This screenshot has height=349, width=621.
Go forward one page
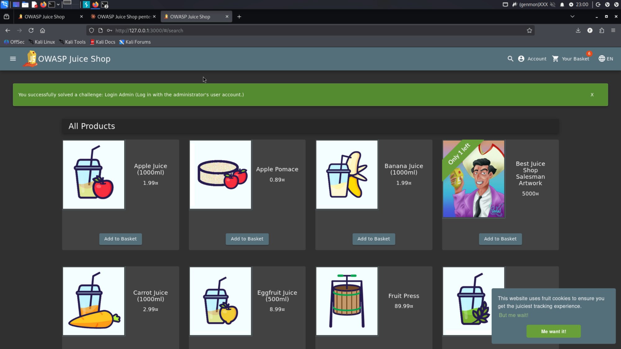click(x=19, y=30)
